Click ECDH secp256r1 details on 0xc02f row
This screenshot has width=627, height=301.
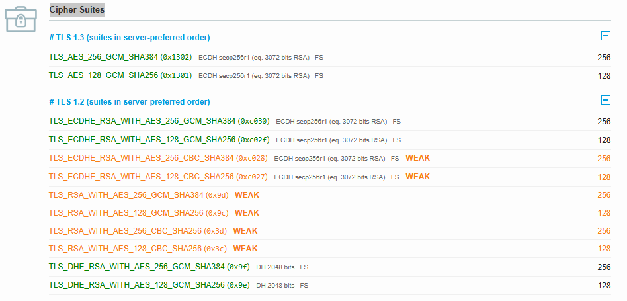tap(331, 140)
